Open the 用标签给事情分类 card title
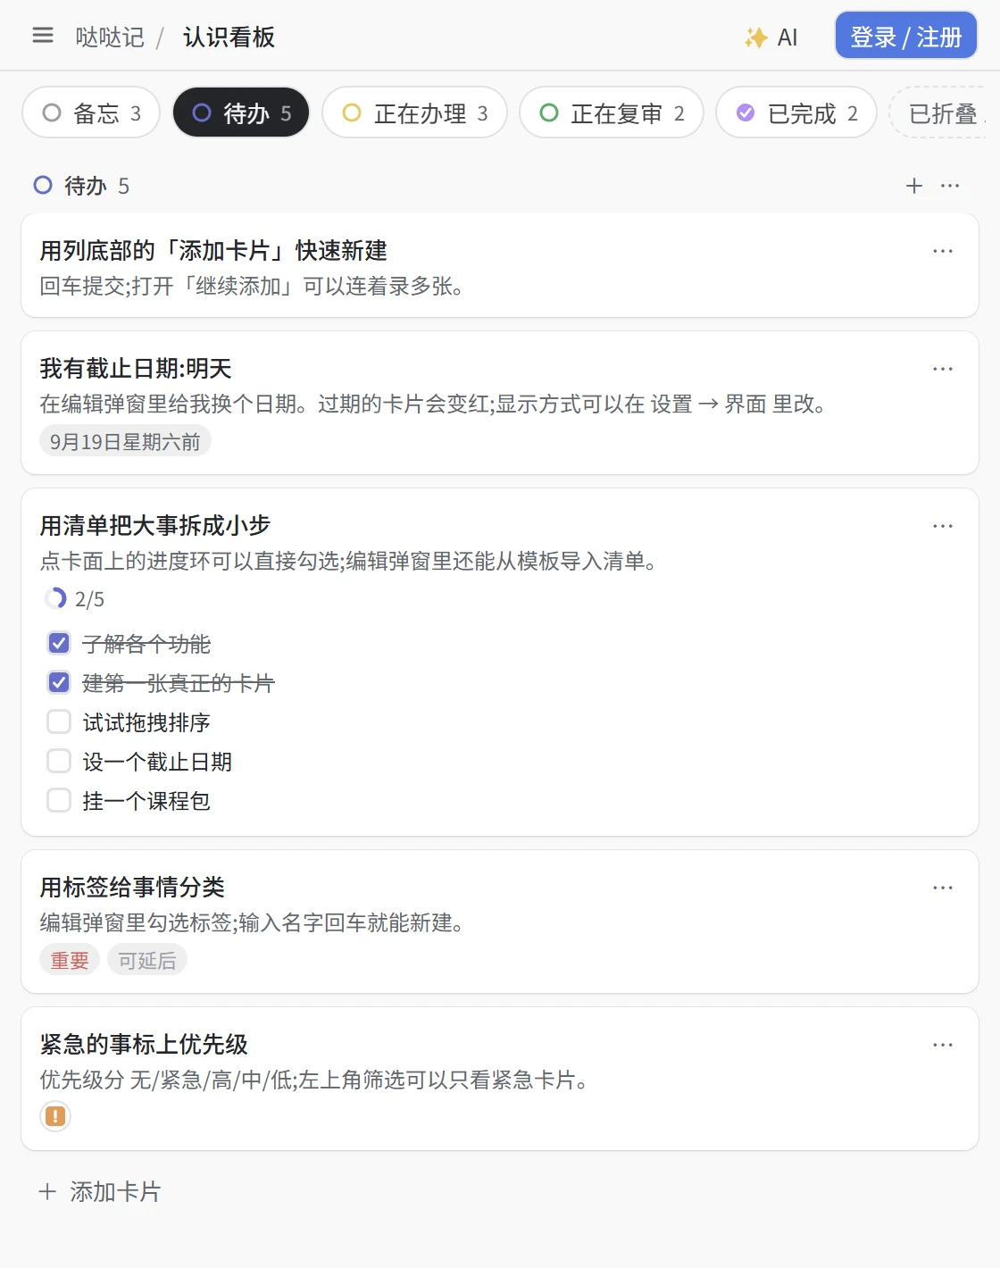 (132, 888)
